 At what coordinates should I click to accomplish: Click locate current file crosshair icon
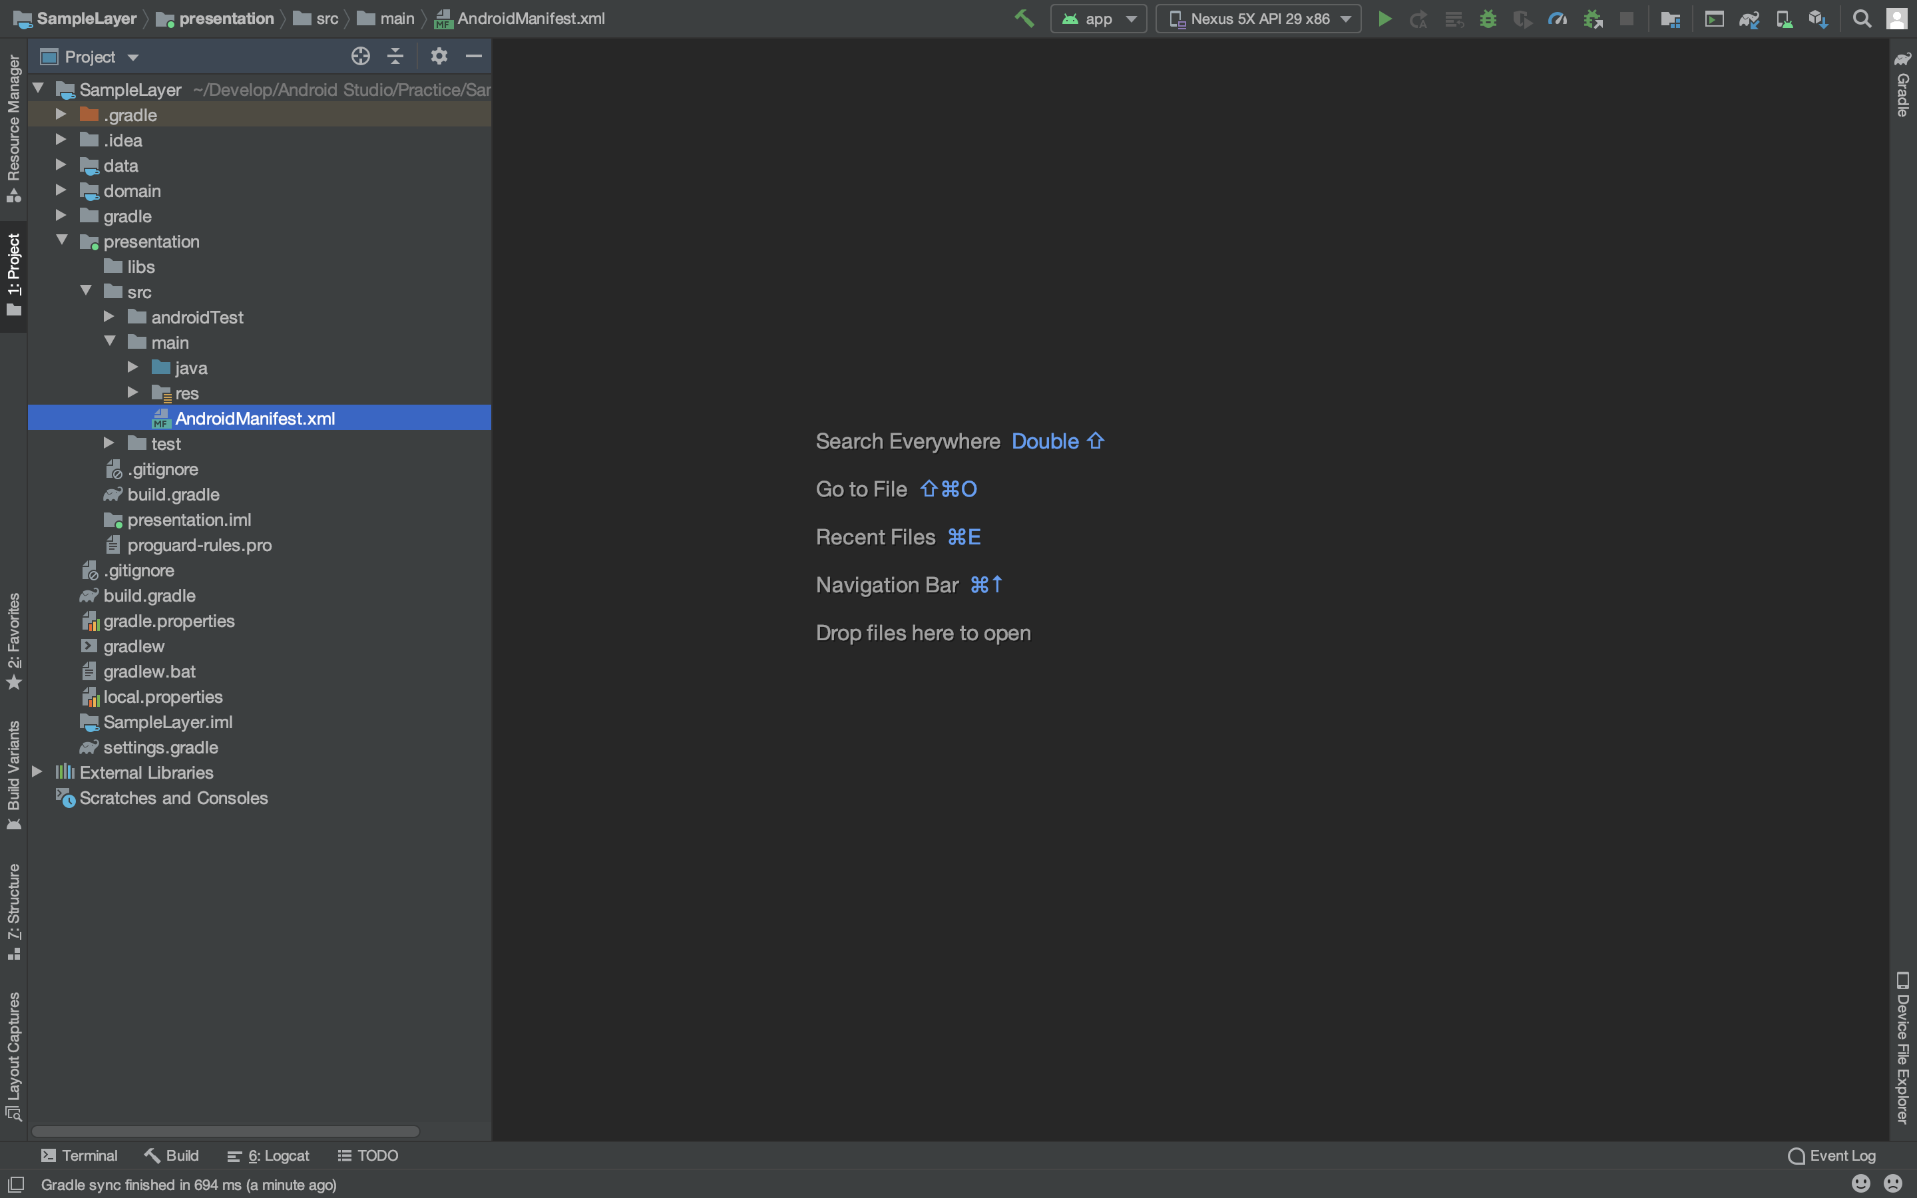click(360, 57)
